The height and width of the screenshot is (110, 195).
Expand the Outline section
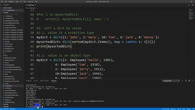(x=6, y=105)
